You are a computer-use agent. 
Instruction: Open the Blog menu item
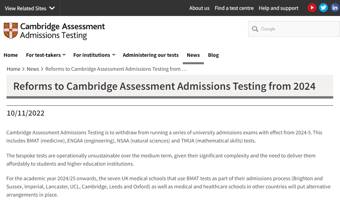pos(213,55)
